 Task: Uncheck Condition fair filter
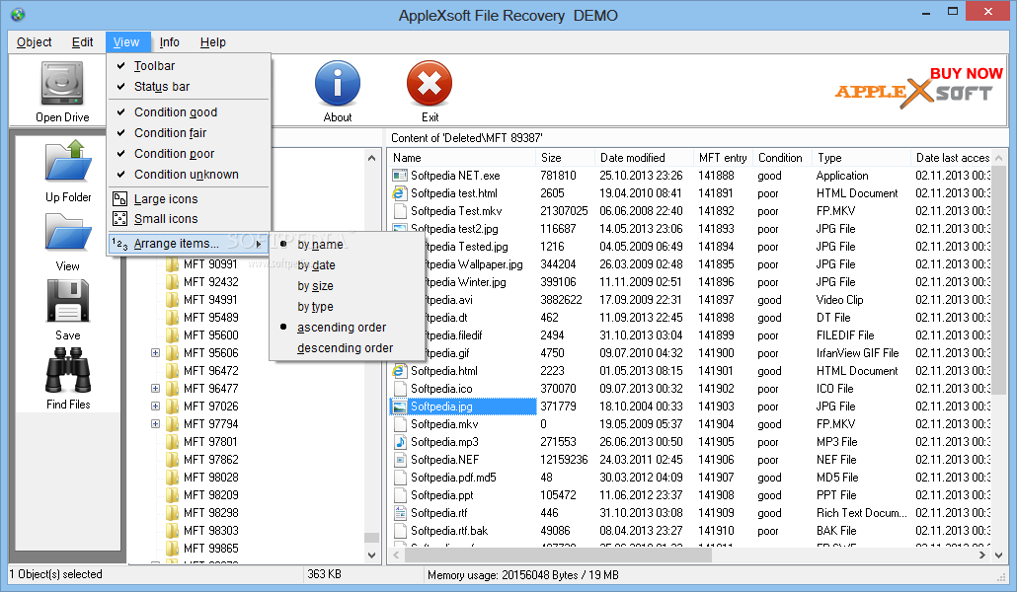[x=189, y=133]
